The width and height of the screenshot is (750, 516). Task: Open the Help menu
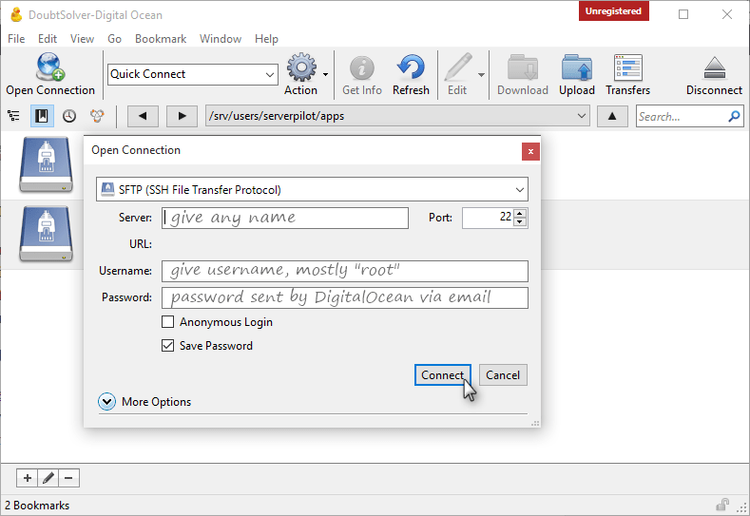point(266,39)
